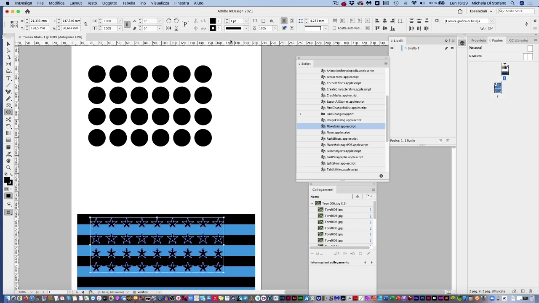Image resolution: width=539 pixels, height=303 pixels.
Task: Click the Edit Original pencil icon
Action: [368, 254]
